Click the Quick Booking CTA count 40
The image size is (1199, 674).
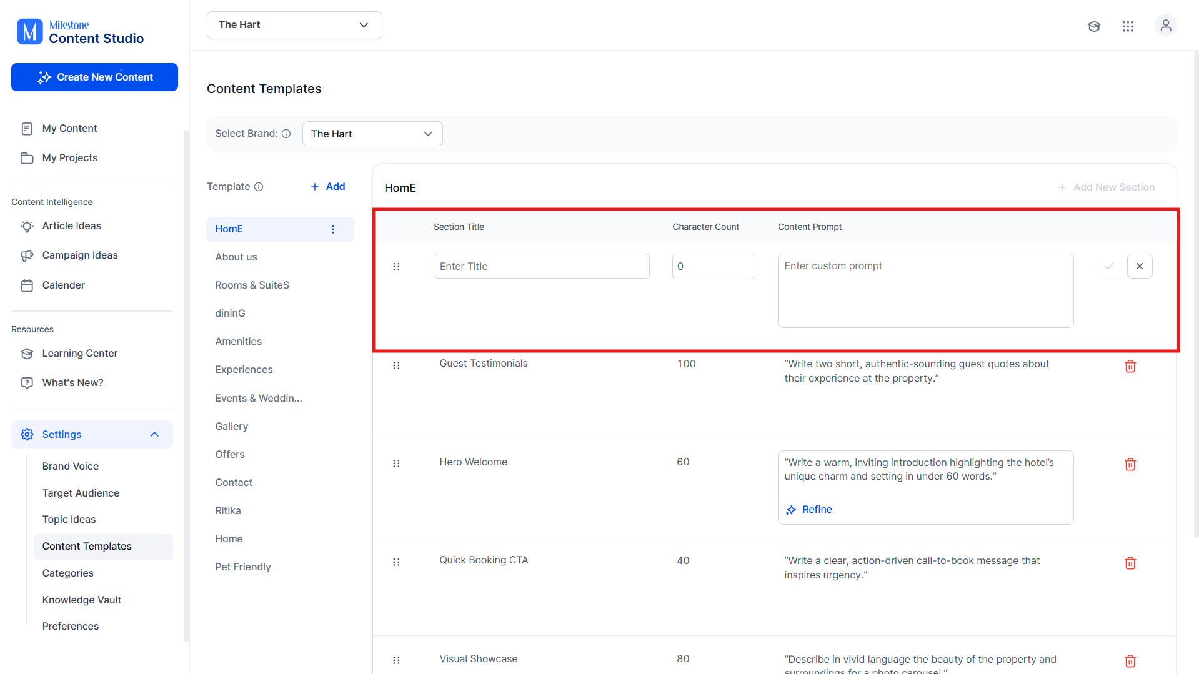pos(683,561)
